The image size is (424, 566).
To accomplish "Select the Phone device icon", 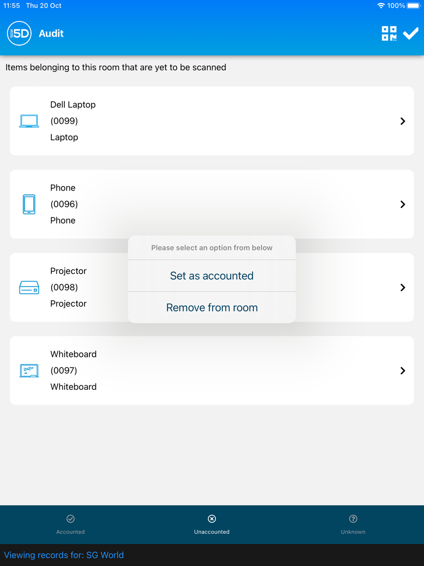I will 29,204.
